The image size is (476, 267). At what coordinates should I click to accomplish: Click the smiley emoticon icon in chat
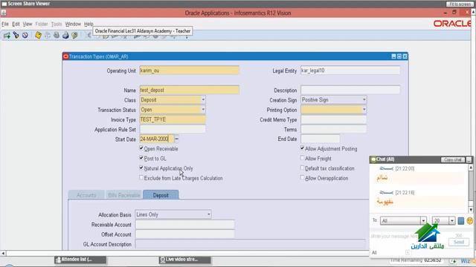[x=470, y=221]
